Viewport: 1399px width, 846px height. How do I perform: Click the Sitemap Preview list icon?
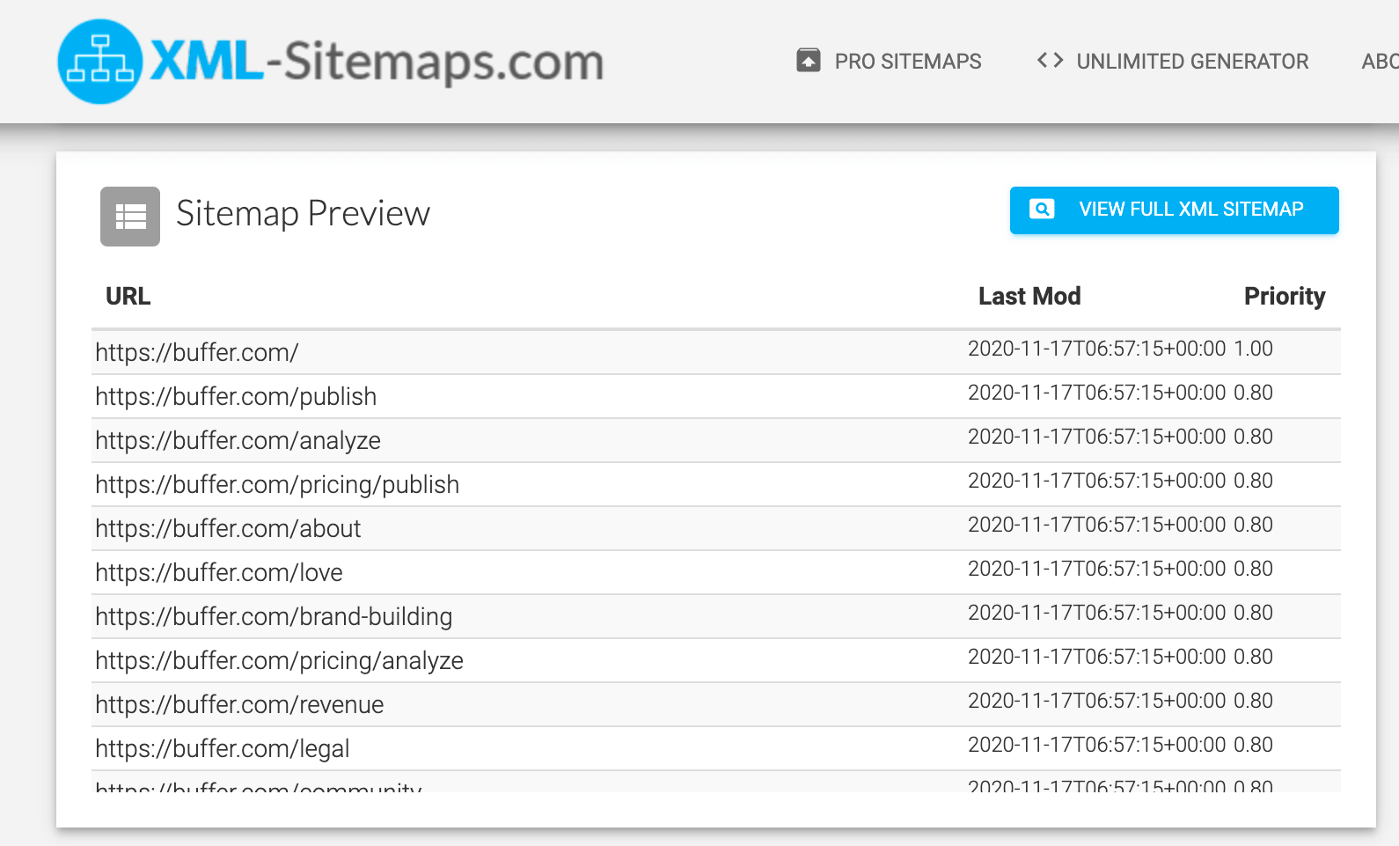click(x=130, y=217)
